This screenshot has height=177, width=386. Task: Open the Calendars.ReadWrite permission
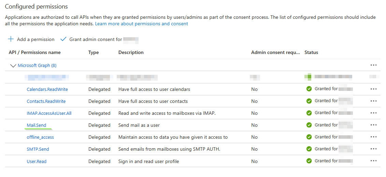coord(47,89)
